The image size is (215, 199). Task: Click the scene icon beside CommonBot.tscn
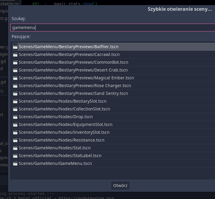pyautogui.click(x=15, y=63)
